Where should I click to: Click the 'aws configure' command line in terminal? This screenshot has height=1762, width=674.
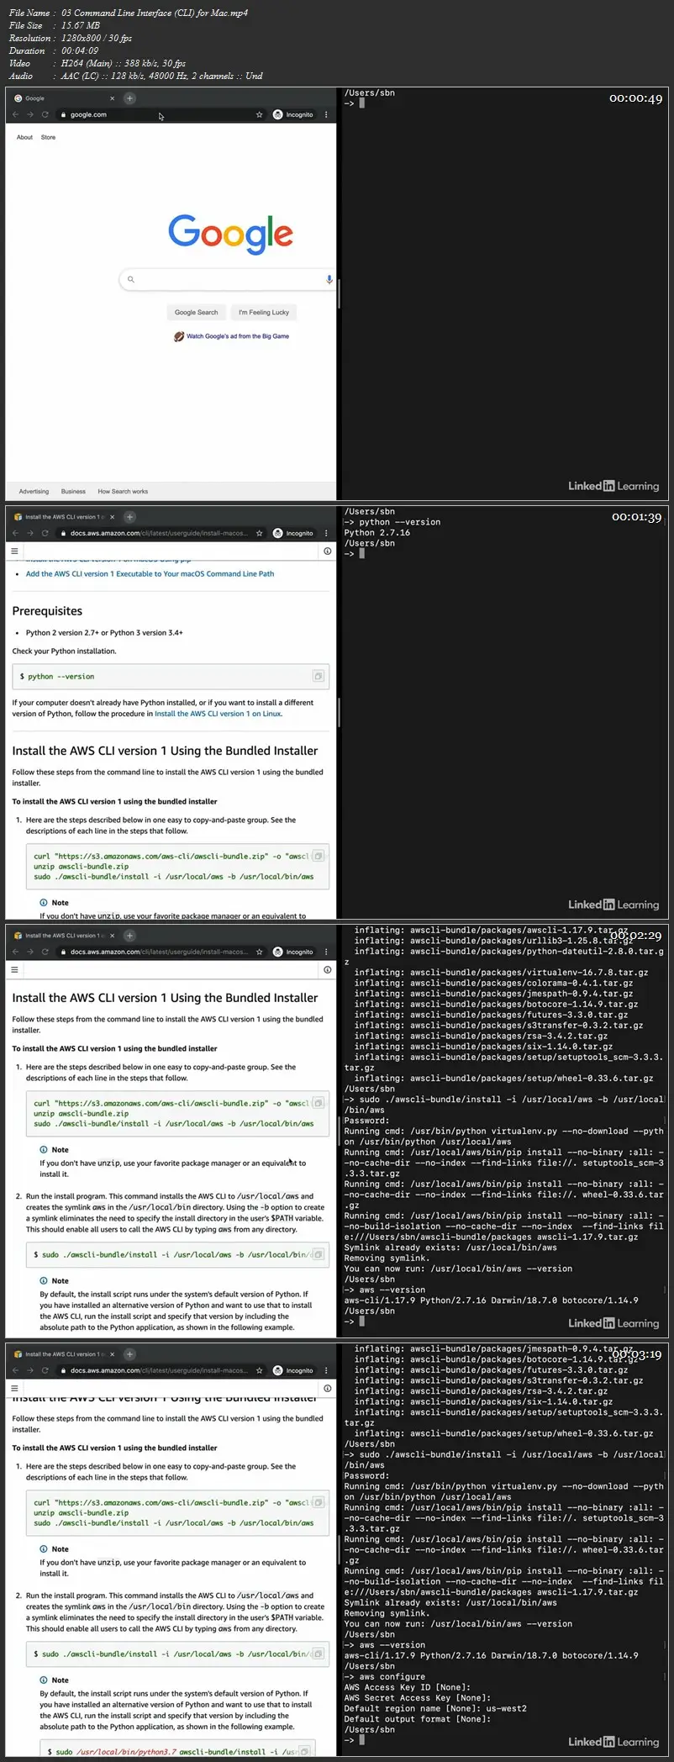point(385,1676)
